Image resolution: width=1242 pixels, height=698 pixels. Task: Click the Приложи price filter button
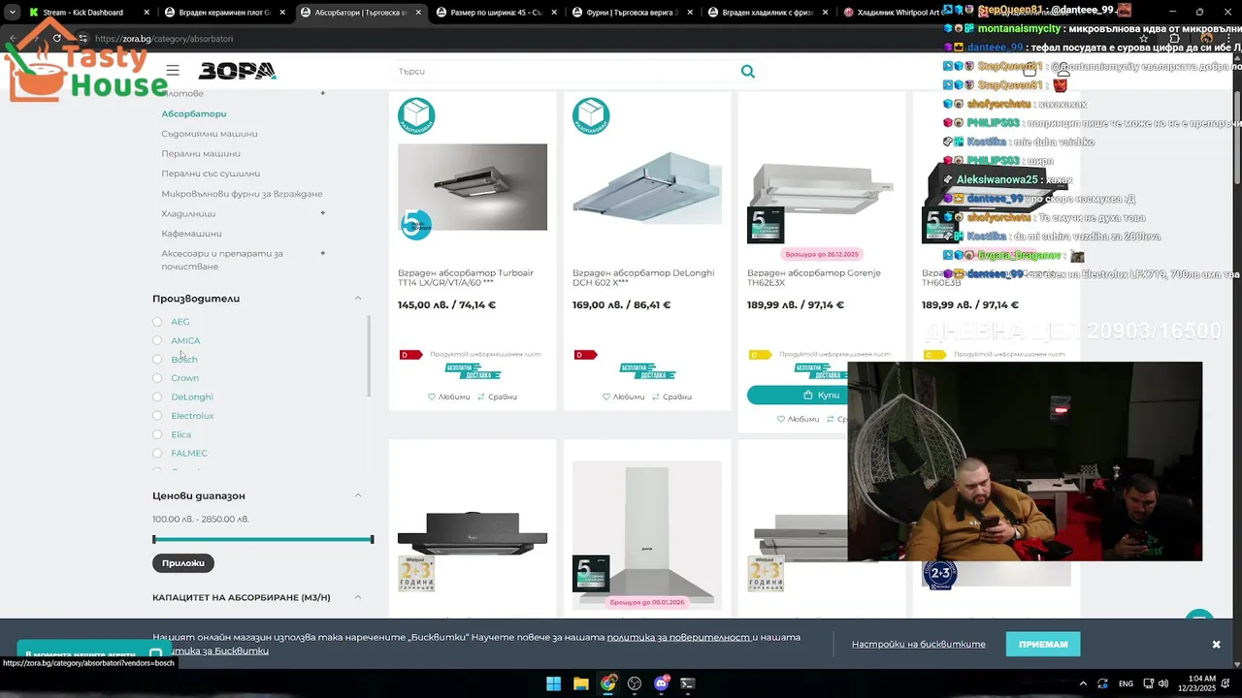(183, 563)
